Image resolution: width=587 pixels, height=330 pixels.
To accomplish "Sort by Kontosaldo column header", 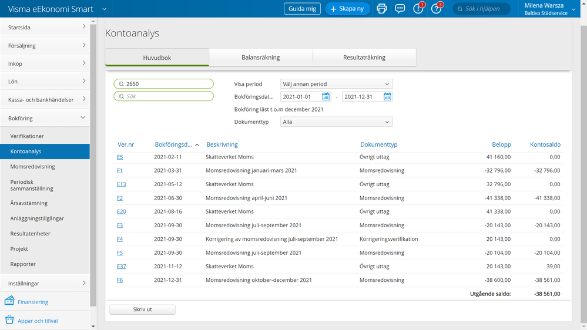I will (x=545, y=144).
